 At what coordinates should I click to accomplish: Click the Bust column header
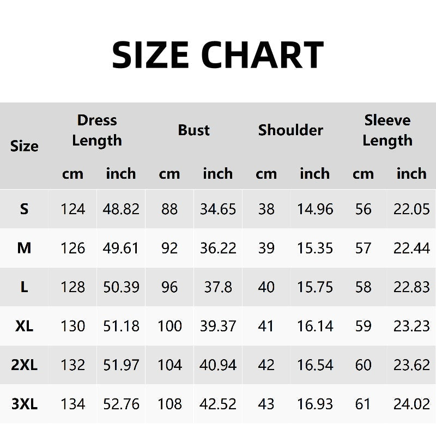click(193, 130)
